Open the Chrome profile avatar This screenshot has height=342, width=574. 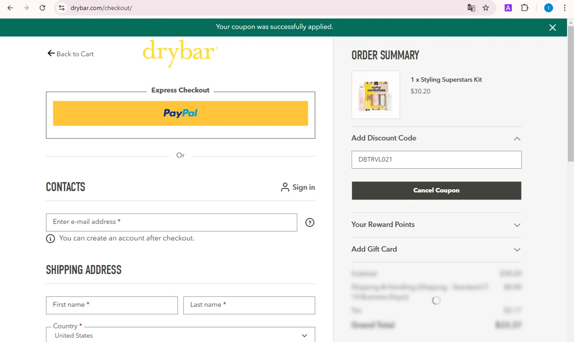(548, 8)
